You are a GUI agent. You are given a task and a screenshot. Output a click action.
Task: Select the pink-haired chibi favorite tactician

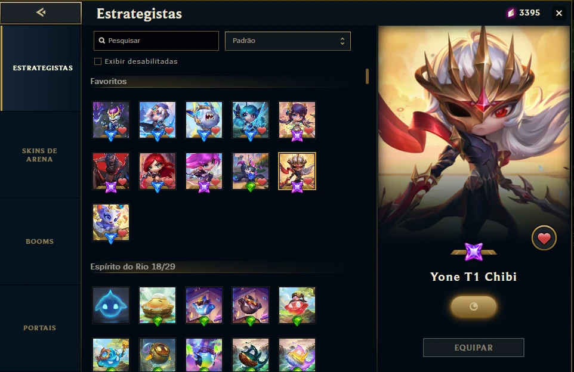[x=204, y=171]
